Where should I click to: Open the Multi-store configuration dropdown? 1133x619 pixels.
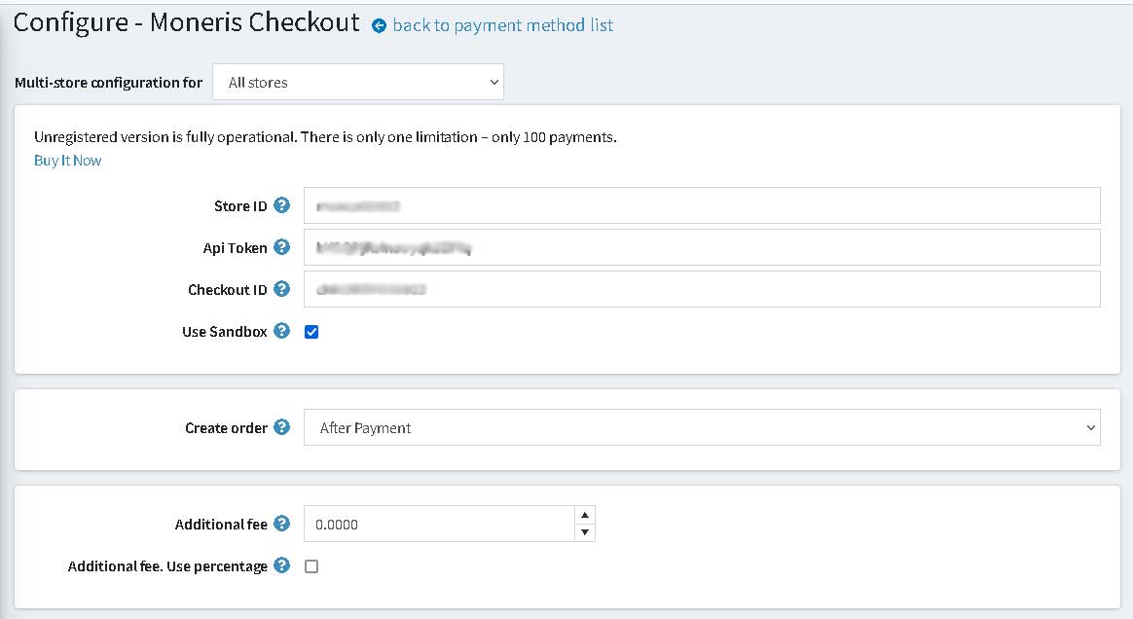[x=357, y=83]
